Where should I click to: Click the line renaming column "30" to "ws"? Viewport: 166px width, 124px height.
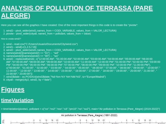click(x=32, y=56)
